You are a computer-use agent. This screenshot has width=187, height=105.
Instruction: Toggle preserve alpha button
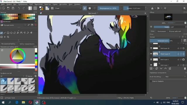click(90, 8)
